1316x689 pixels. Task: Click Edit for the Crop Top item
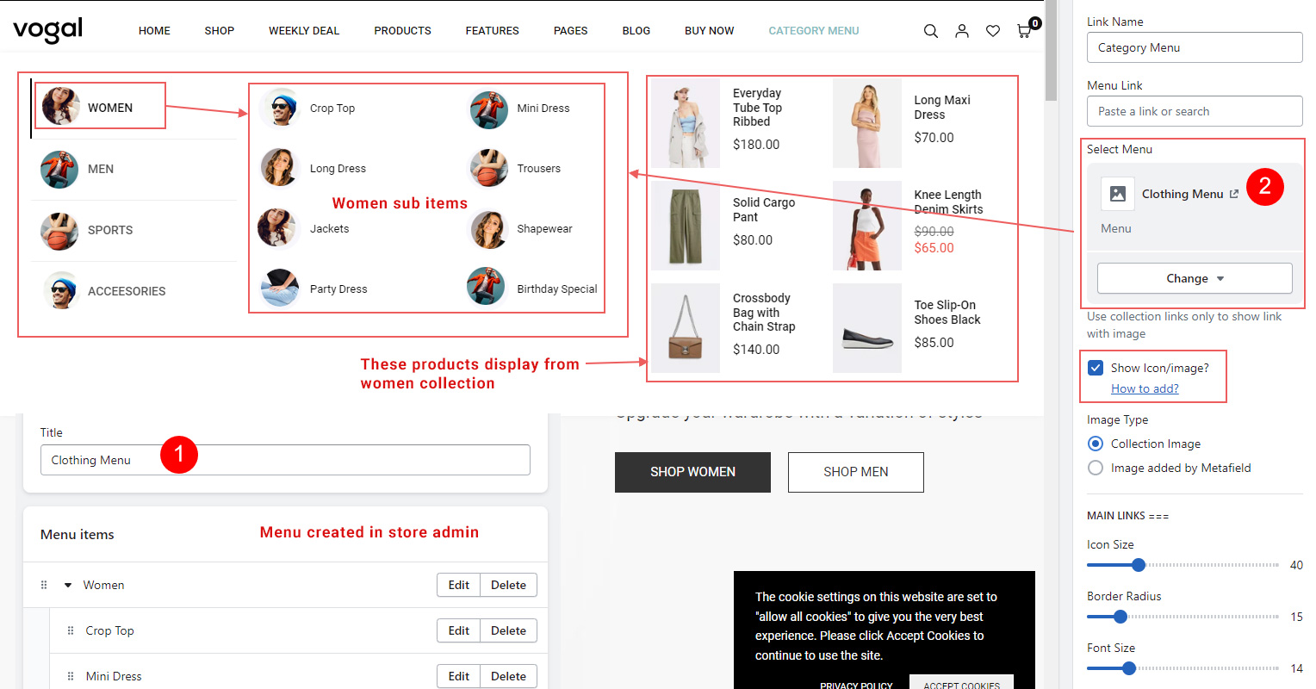click(459, 630)
